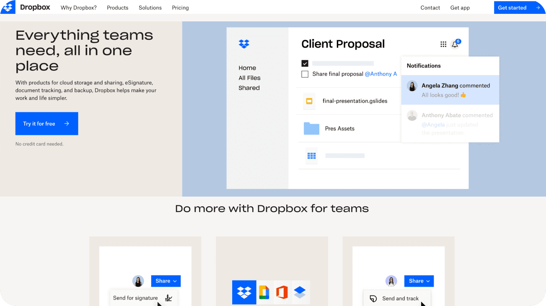Open the Solutions menu
Viewport: 546px width, 306px height.
(x=150, y=8)
